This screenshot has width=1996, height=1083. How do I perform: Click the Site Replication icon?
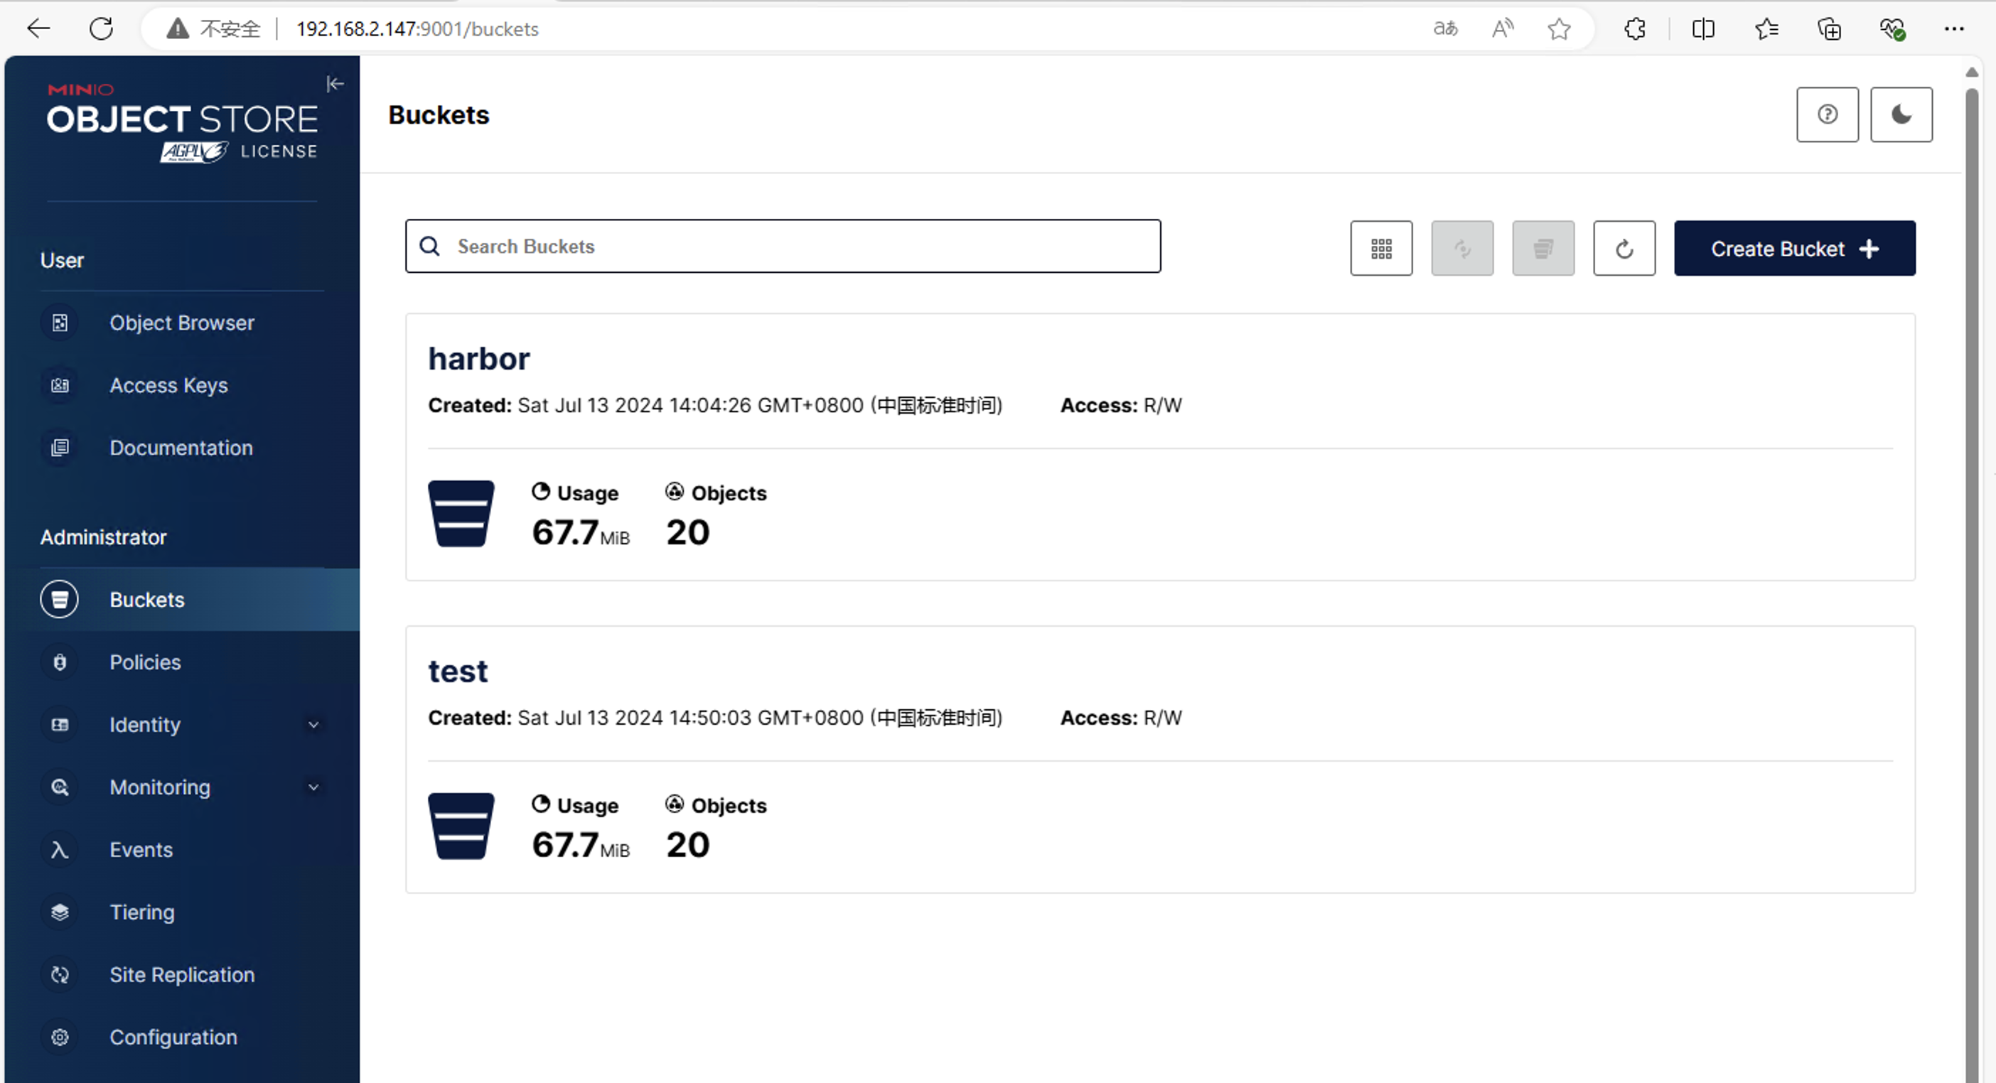click(60, 975)
